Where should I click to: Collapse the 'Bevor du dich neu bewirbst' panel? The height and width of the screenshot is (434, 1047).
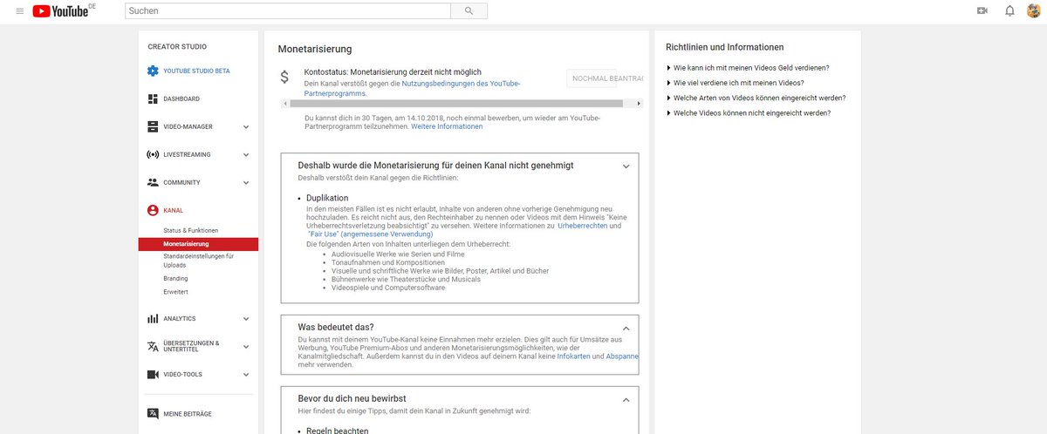pyautogui.click(x=626, y=399)
